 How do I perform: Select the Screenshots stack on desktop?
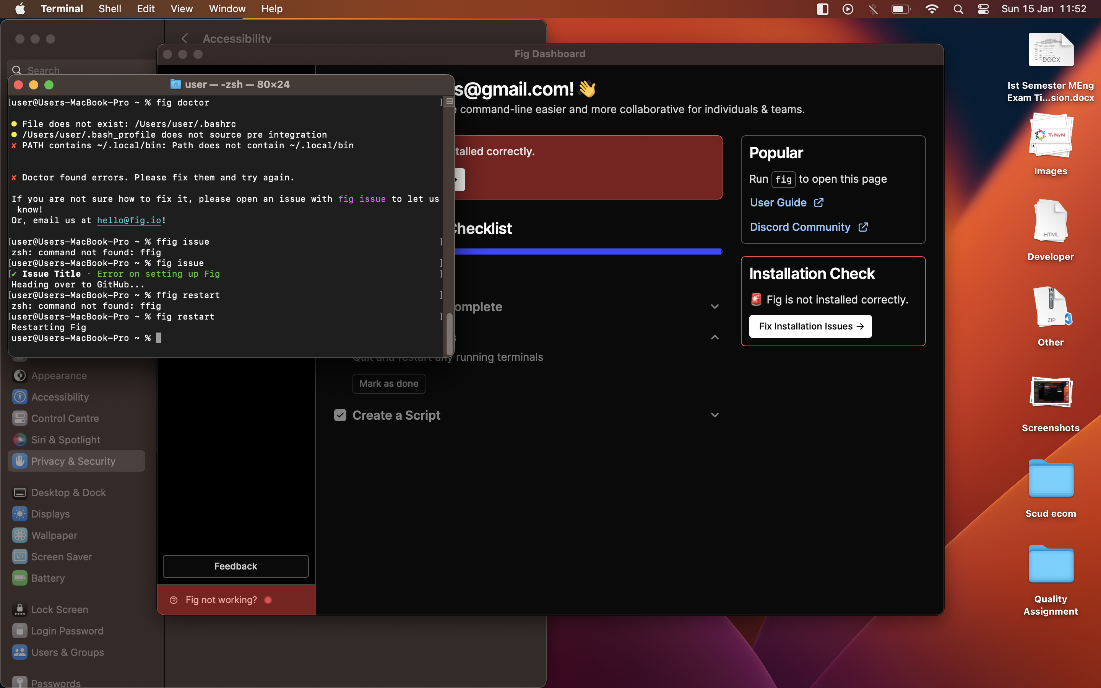1051,392
